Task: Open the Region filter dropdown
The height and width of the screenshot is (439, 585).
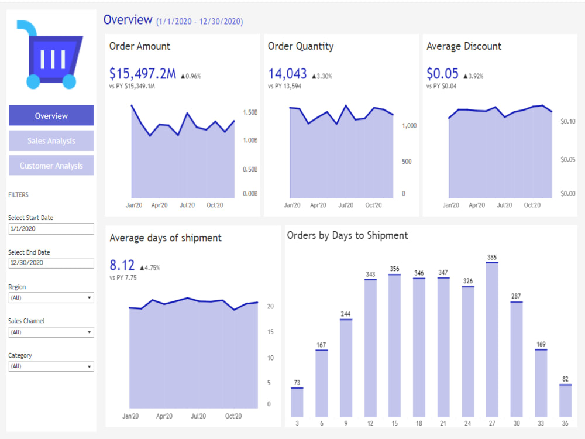Action: click(51, 297)
